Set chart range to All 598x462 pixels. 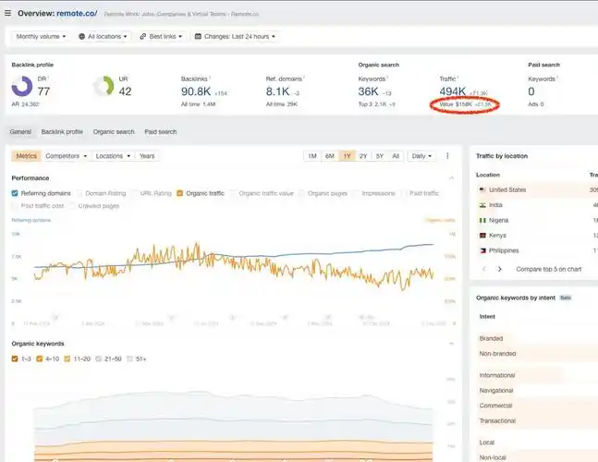[396, 156]
